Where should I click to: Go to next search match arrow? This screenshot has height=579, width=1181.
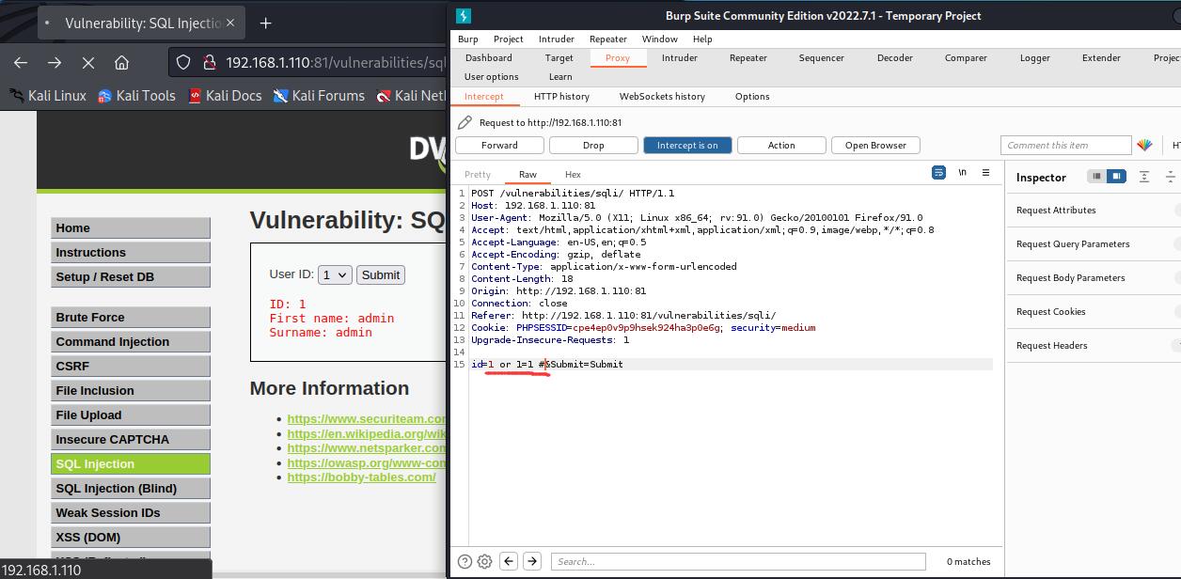click(532, 561)
